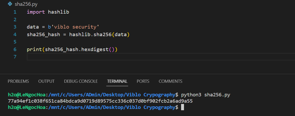Switch to the PROBLEMS panel tab
Image resolution: width=295 pixels, height=116 pixels.
pyautogui.click(x=18, y=81)
